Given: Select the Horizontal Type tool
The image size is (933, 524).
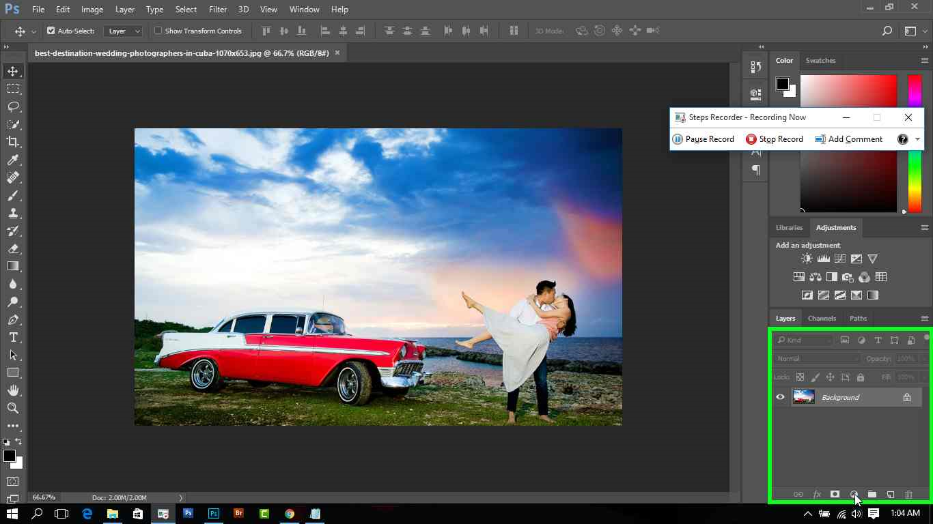Looking at the screenshot, I should (x=13, y=337).
